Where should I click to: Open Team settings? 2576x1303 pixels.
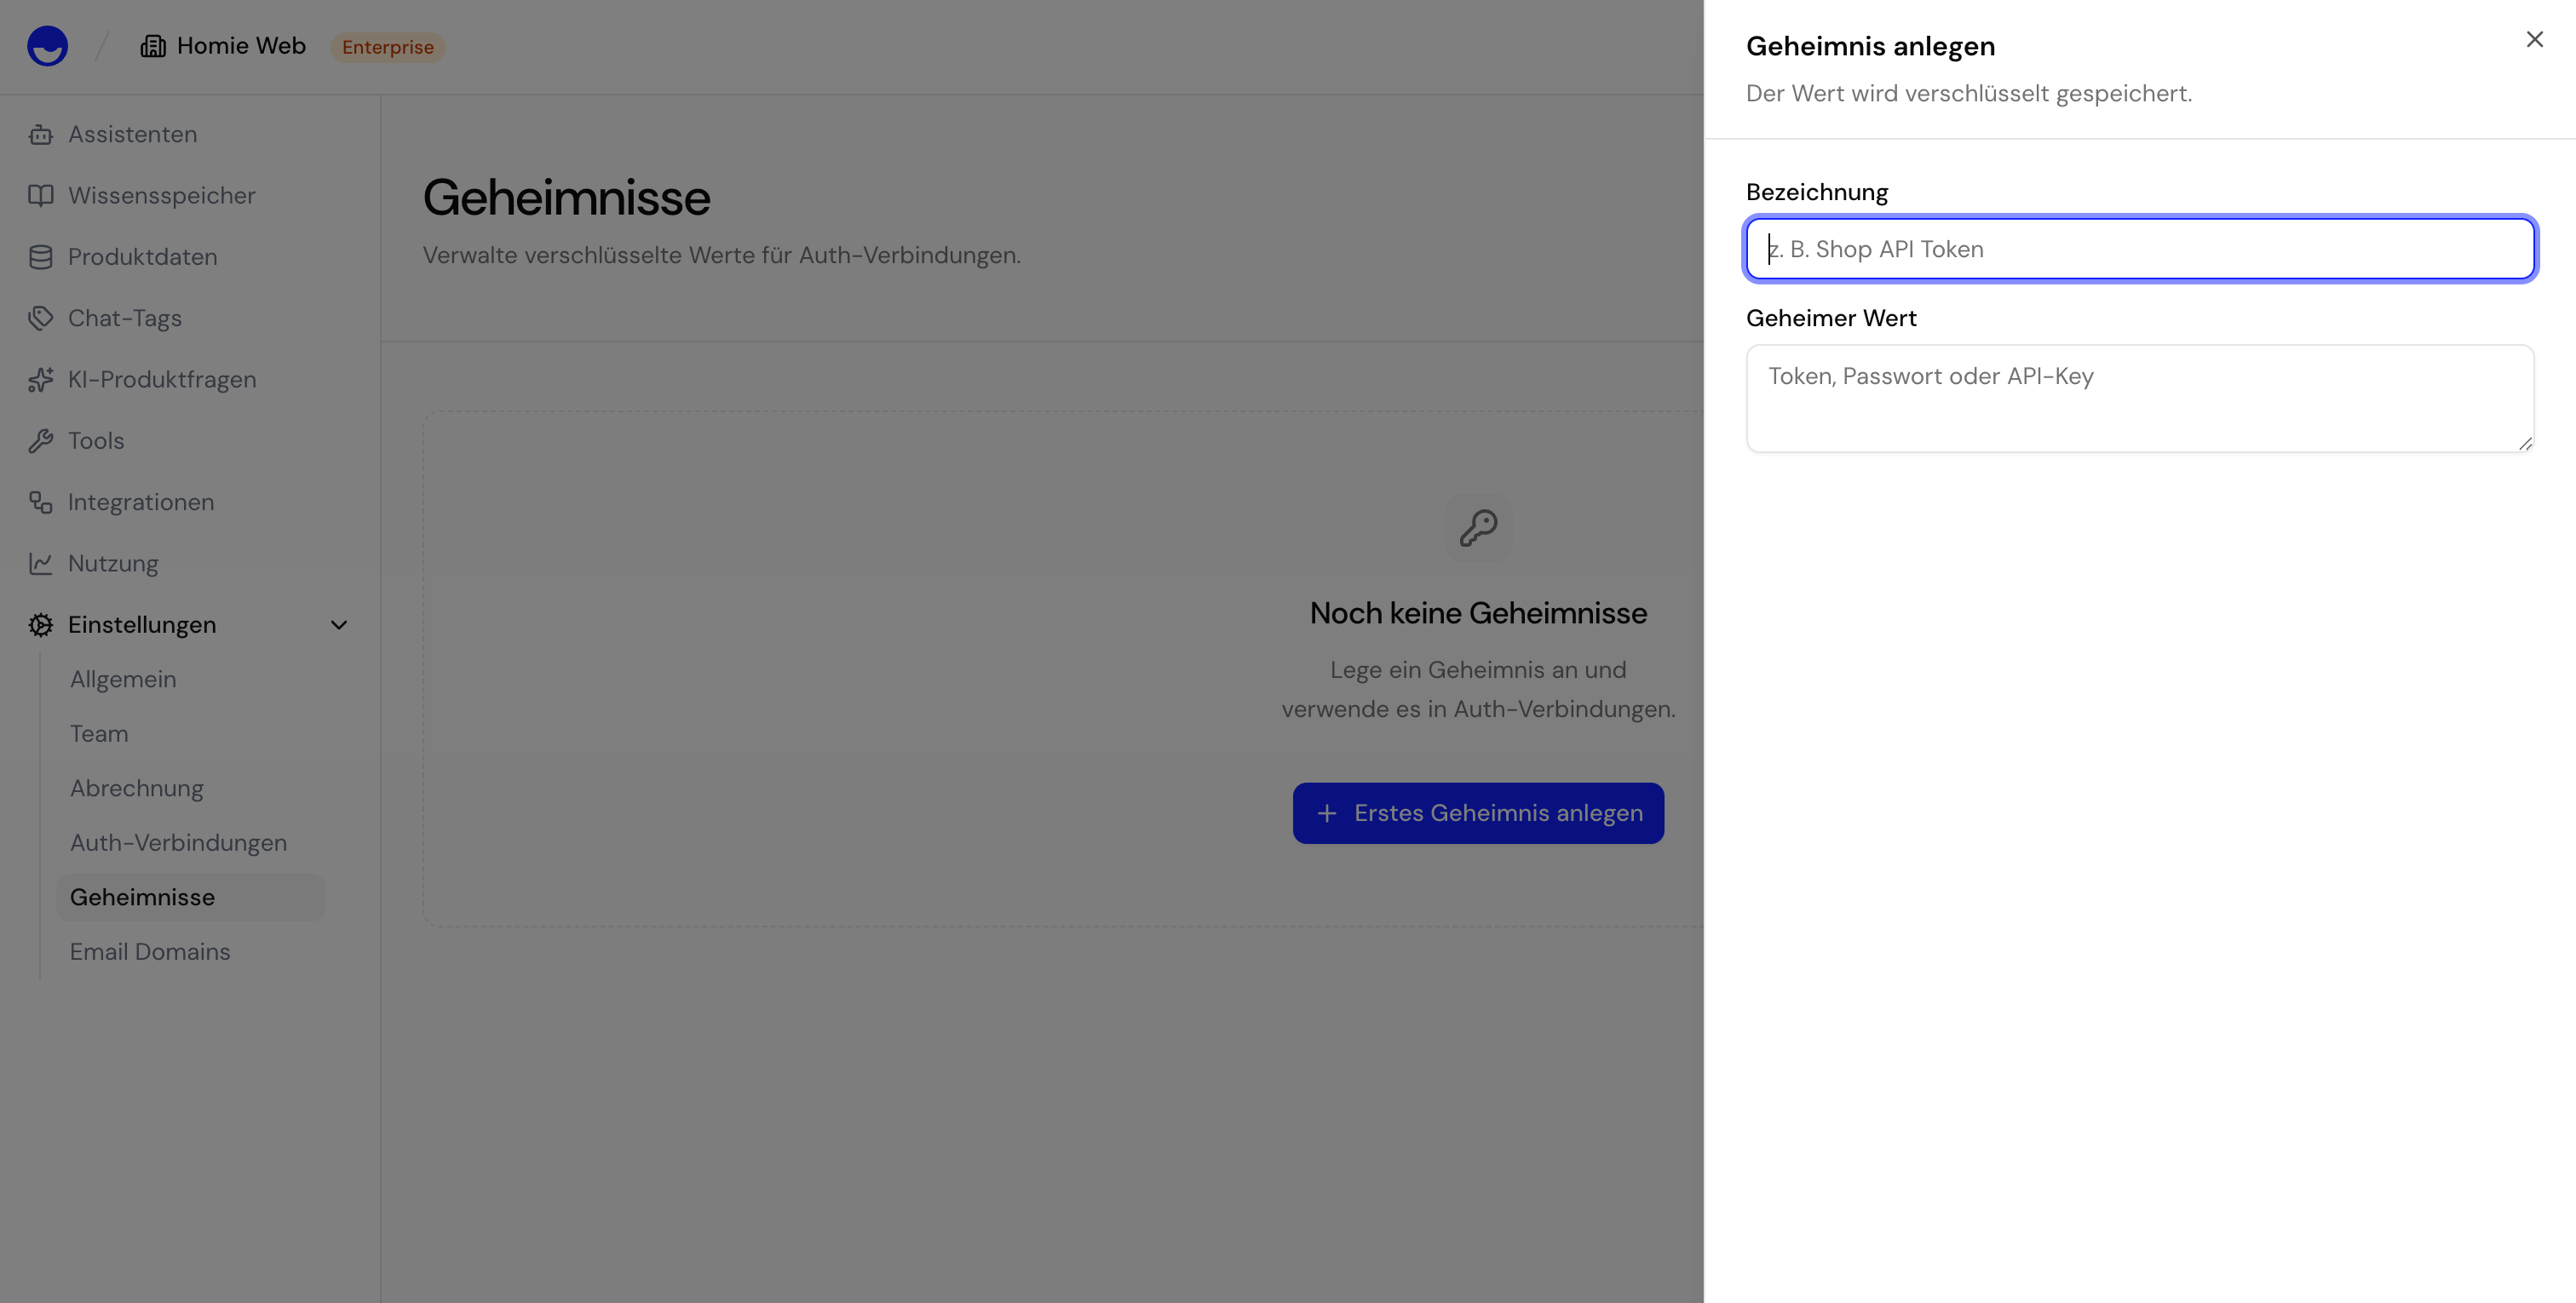pos(99,734)
